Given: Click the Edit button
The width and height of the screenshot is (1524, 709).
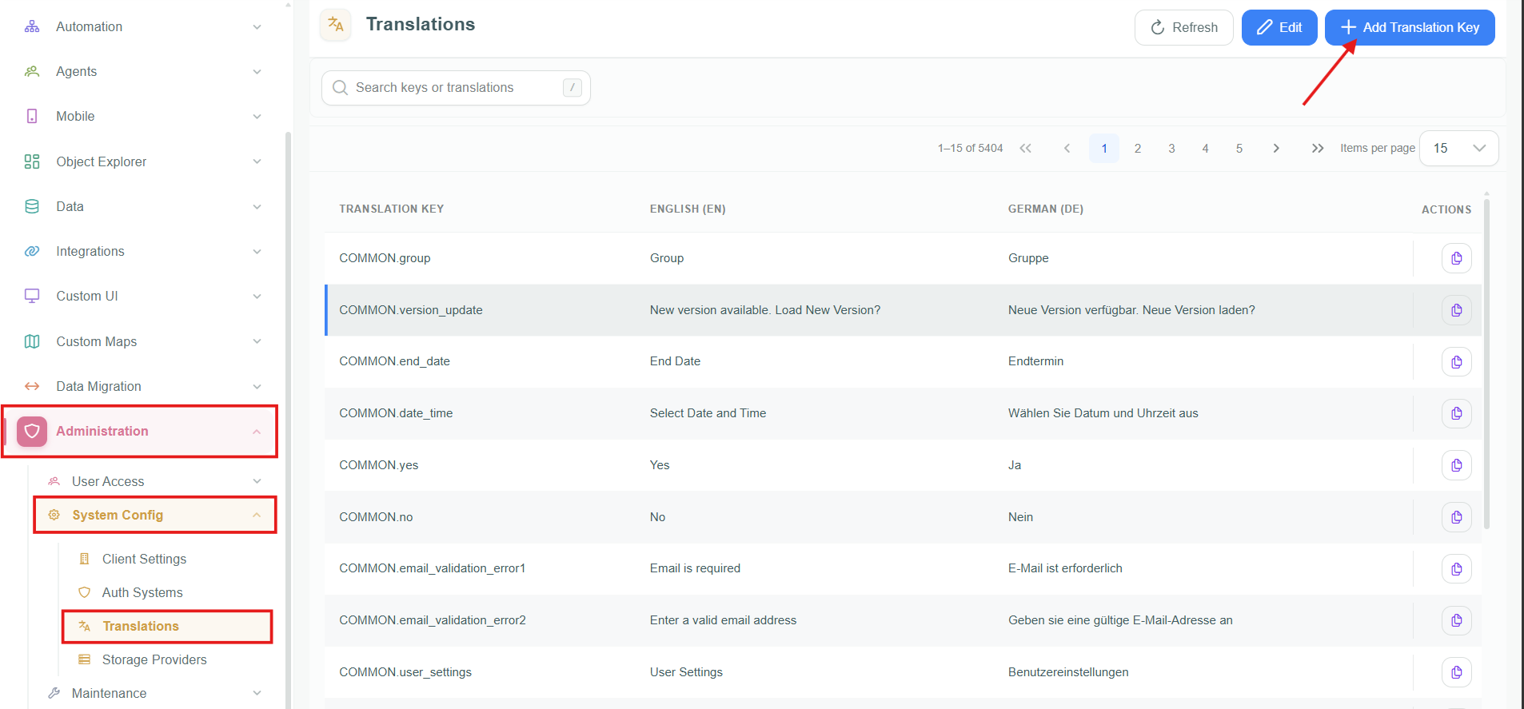Looking at the screenshot, I should point(1279,27).
